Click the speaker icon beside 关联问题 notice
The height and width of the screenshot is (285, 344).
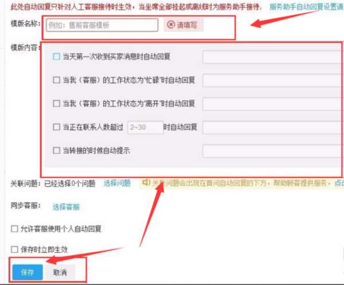(x=146, y=182)
